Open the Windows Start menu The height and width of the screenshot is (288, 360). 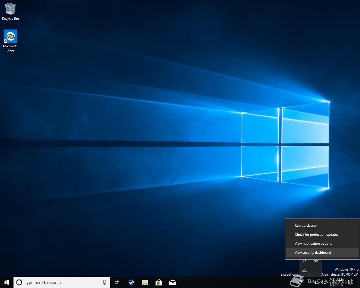click(7, 282)
